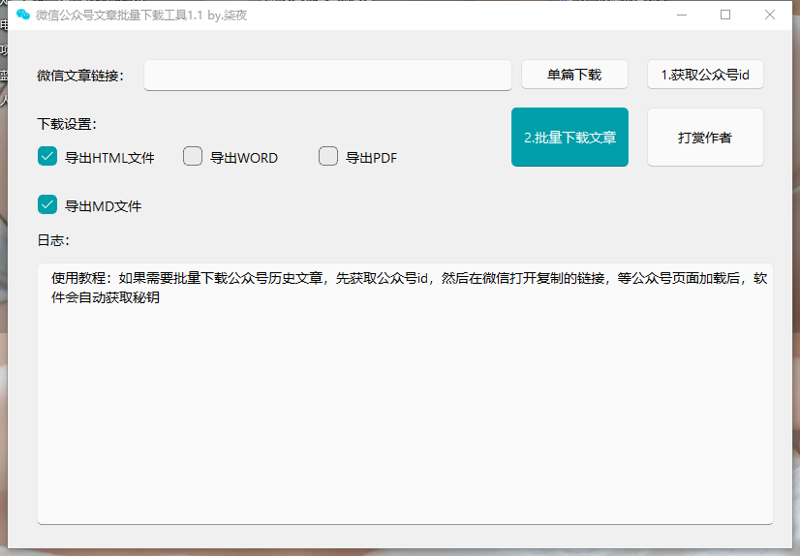The width and height of the screenshot is (800, 556).
Task: Uncheck the 导出HTML文件 checkbox
Action: coord(47,156)
